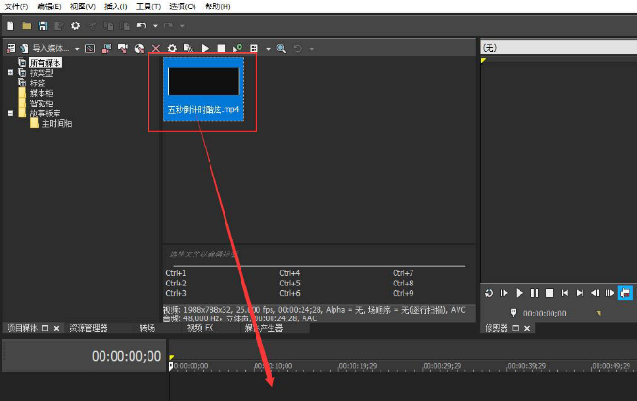Click the remove unused media icon in Project Media
The image size is (637, 401).
point(11,48)
